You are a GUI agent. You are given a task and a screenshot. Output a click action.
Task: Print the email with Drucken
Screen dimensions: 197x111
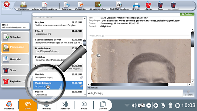coord(136,6)
